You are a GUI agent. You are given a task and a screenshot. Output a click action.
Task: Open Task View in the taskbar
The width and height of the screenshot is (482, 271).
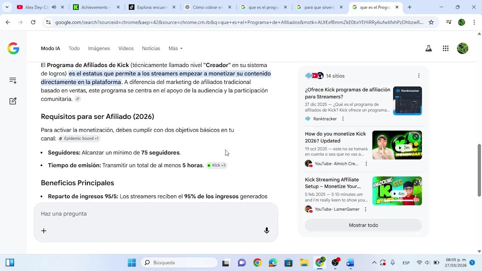tap(226, 263)
